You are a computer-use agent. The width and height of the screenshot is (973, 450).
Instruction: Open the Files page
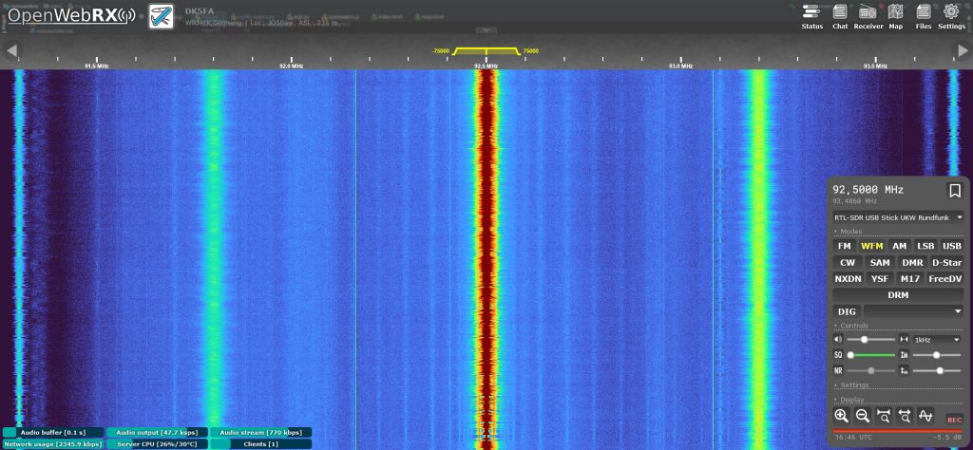point(924,15)
